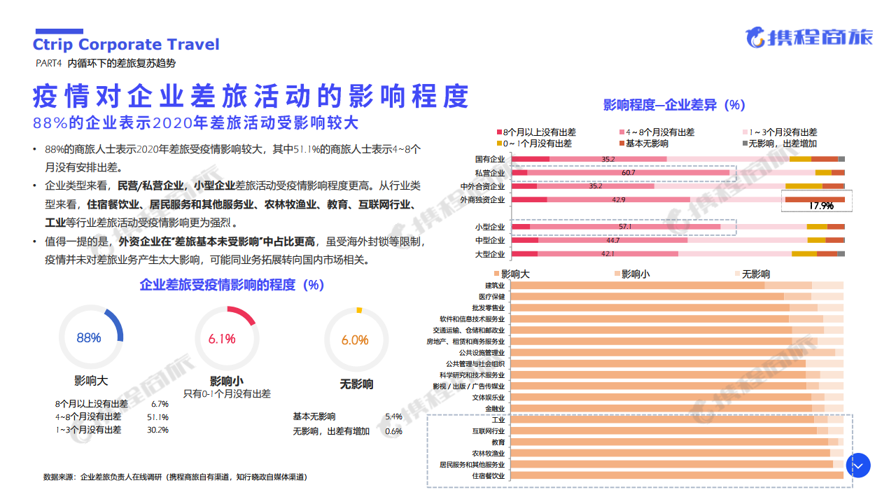Click the 软件和信息技术服务业 label
Screen dimensions: 896x504
click(472, 319)
